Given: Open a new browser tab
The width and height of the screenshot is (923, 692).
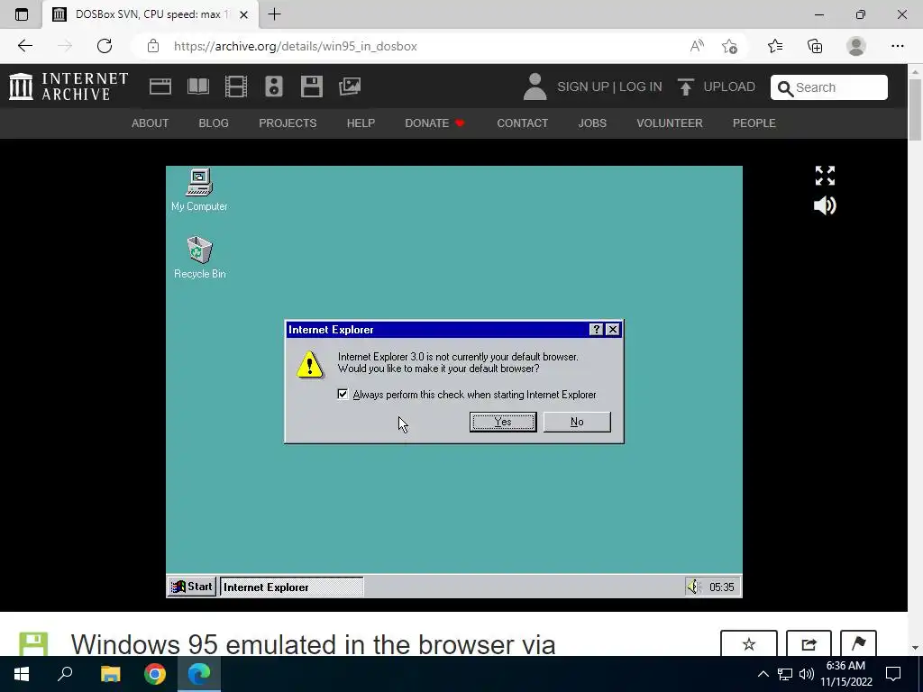Looking at the screenshot, I should point(274,14).
